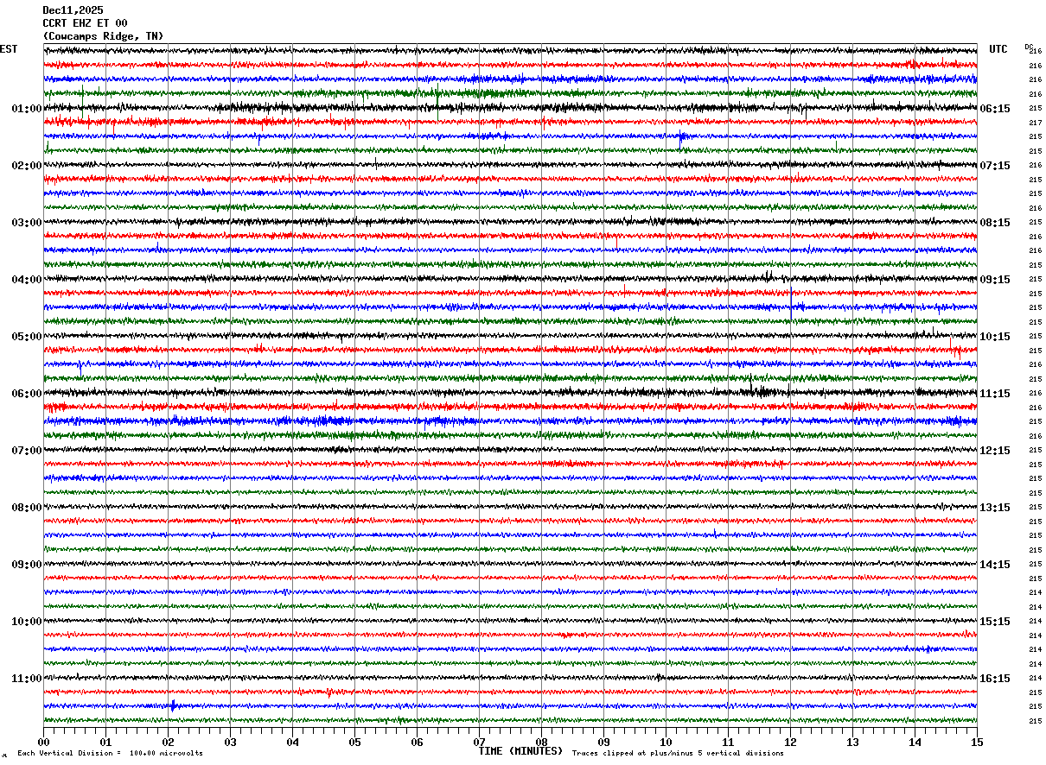
Task: Select the 05:00 EST time label
Action: [27, 337]
